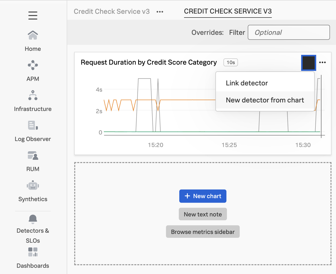This screenshot has width=336, height=274.
Task: Click the Overrides filter Optional field
Action: pos(288,32)
